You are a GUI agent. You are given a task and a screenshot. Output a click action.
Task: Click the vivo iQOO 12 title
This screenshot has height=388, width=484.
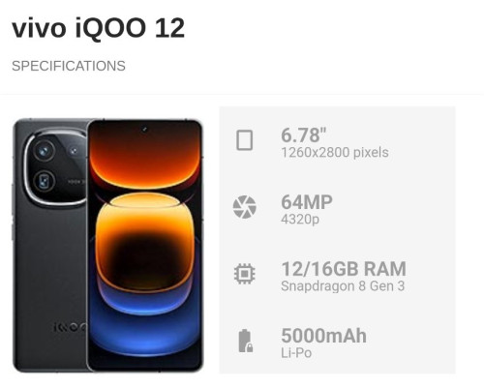(x=99, y=28)
